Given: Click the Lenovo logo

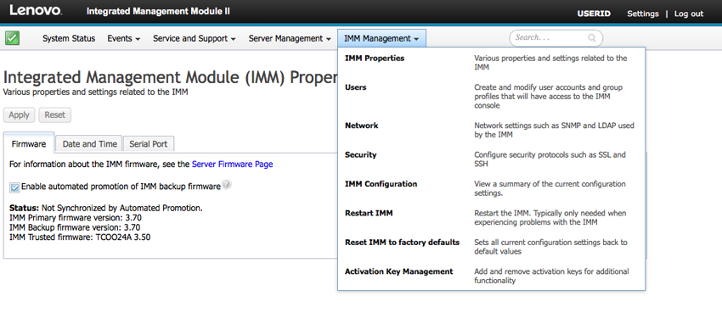Looking at the screenshot, I should 36,10.
